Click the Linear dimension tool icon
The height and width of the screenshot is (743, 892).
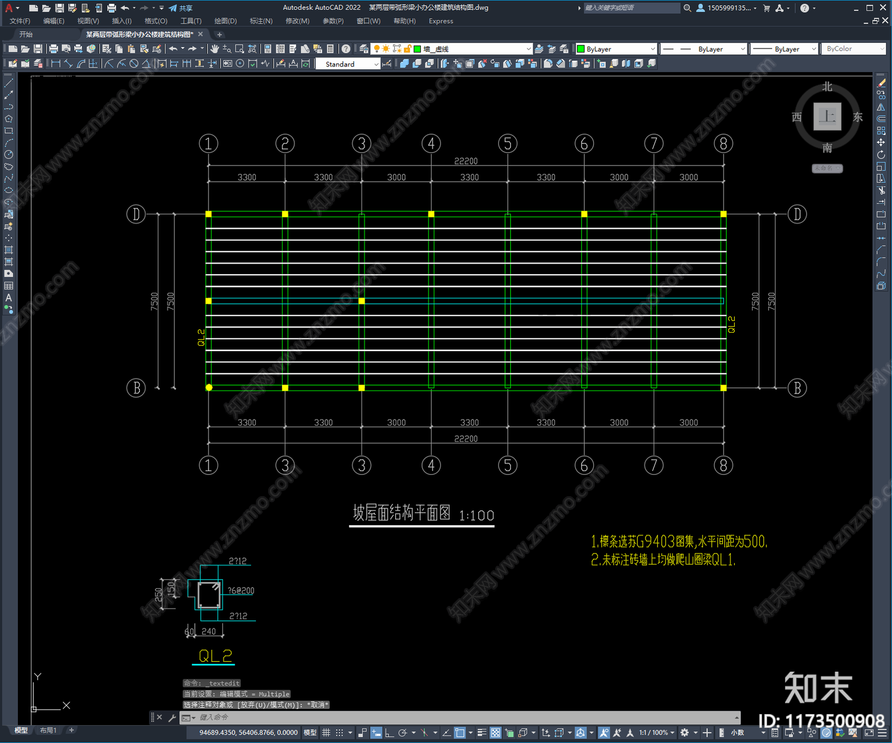click(x=56, y=64)
